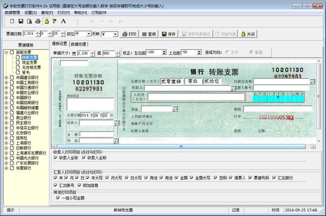Click the 密码 input field on cheque
This screenshot has width=326, height=216.
278,109
